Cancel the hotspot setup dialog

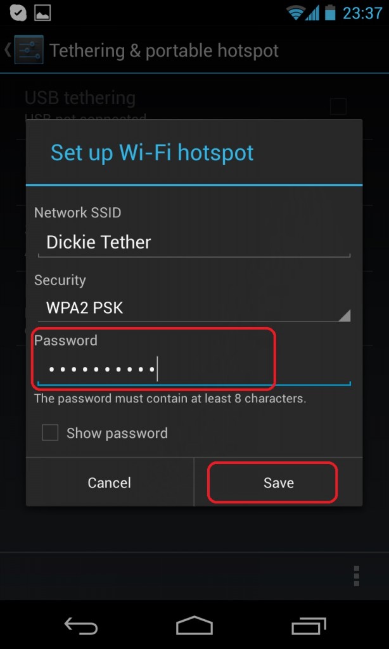[109, 482]
